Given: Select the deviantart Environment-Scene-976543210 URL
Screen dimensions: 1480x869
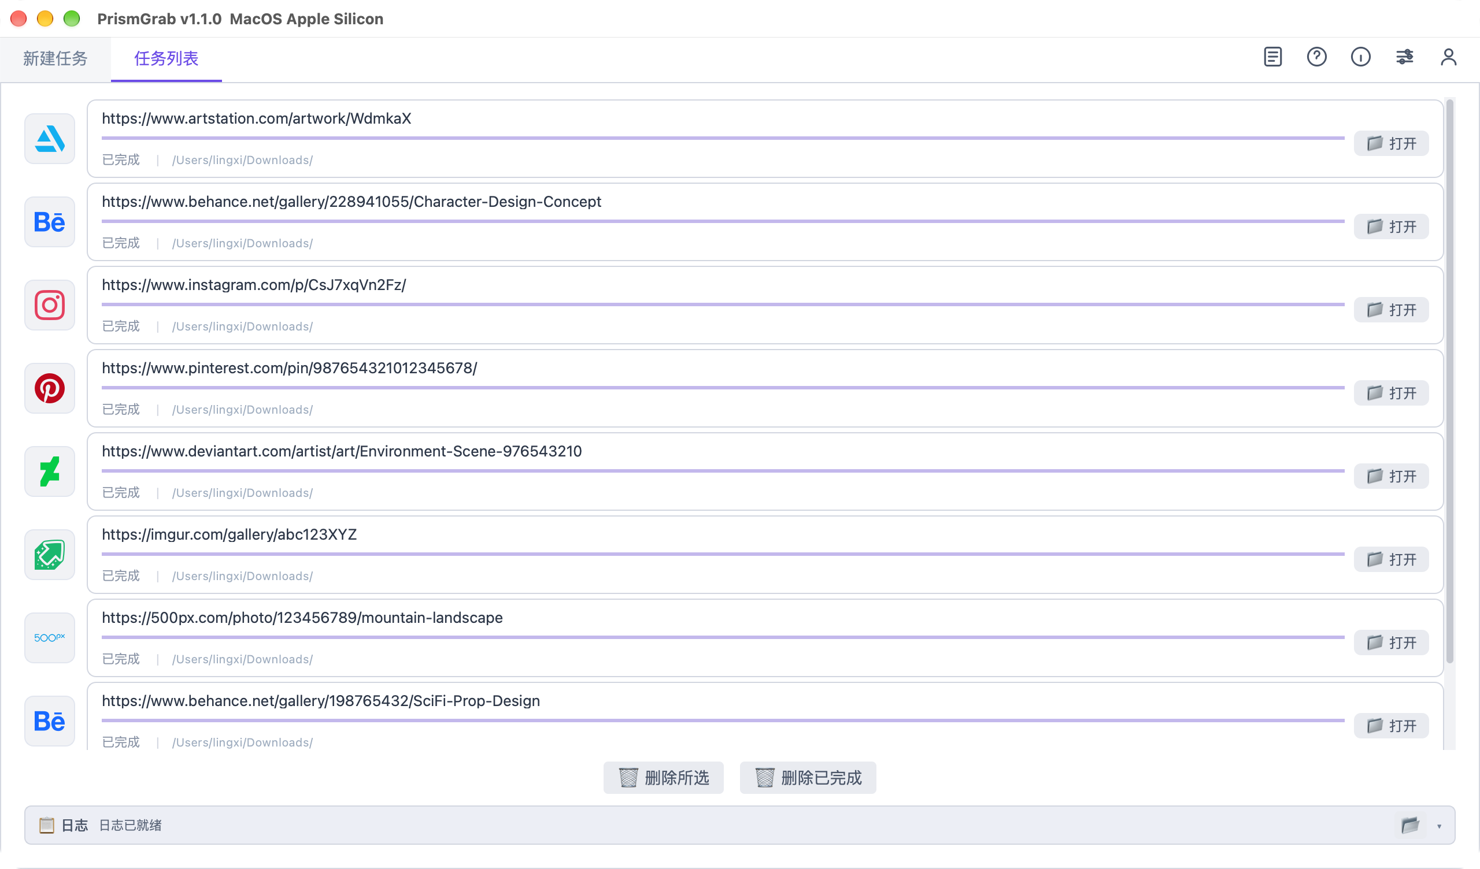Looking at the screenshot, I should pos(342,451).
